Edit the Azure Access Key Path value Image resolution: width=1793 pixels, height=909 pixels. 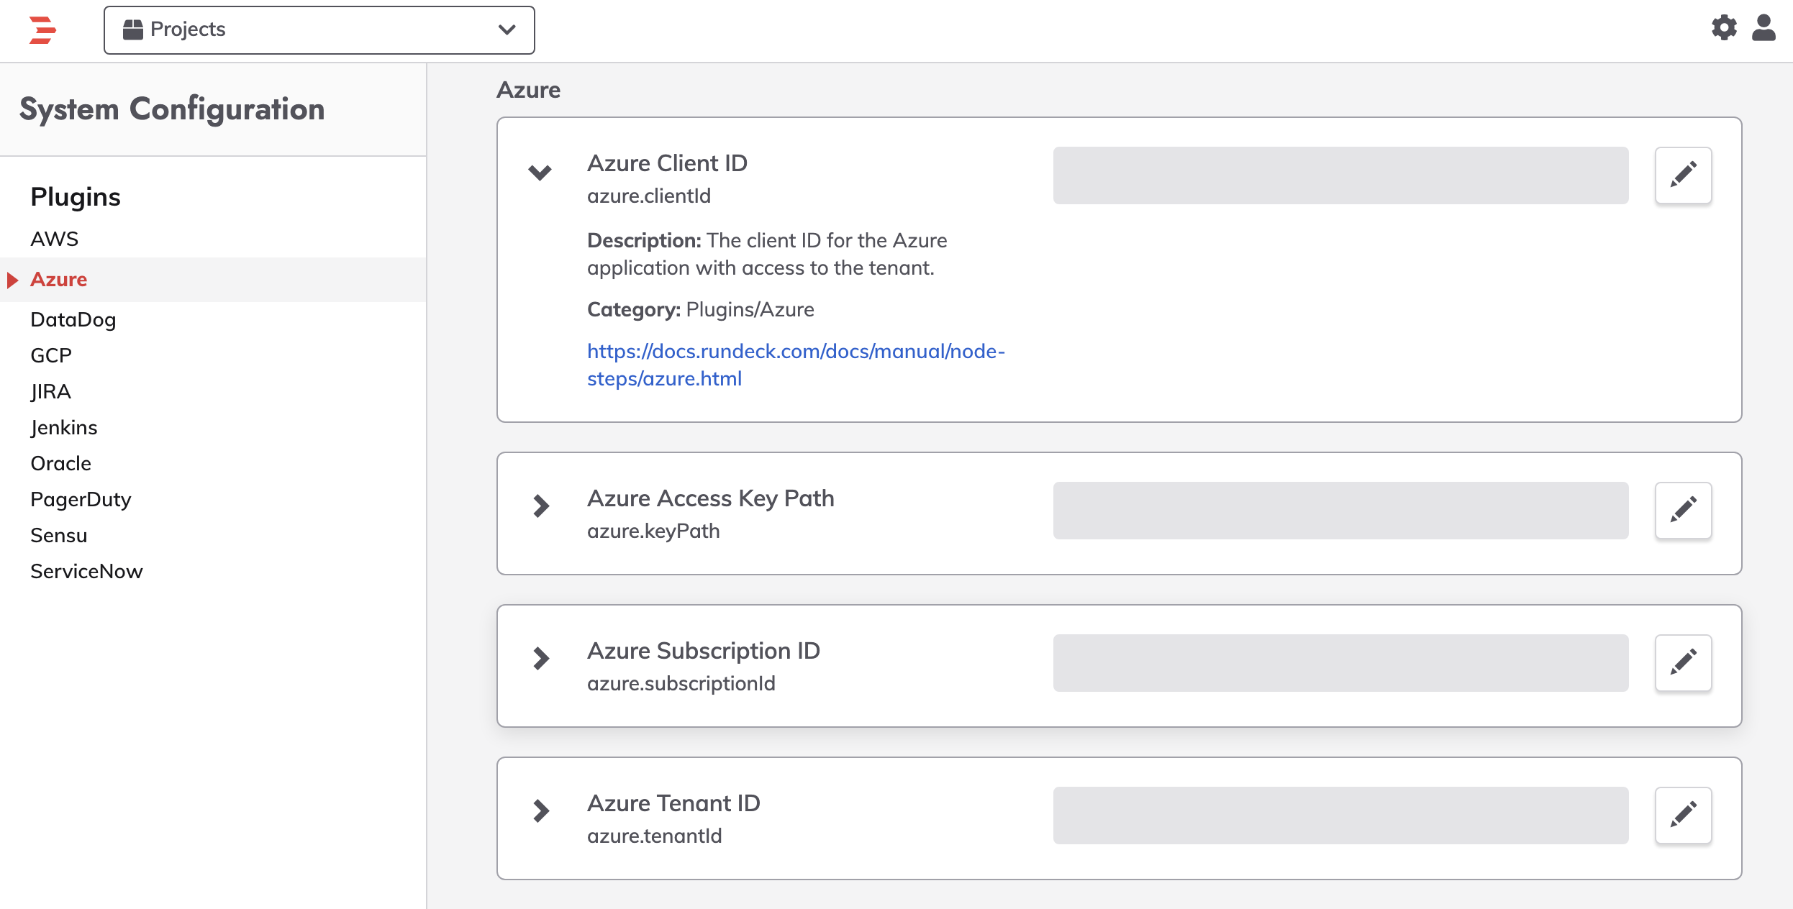point(1683,511)
